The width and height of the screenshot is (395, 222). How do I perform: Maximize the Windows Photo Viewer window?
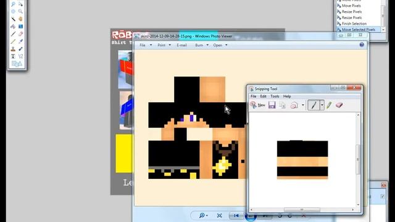(349, 35)
